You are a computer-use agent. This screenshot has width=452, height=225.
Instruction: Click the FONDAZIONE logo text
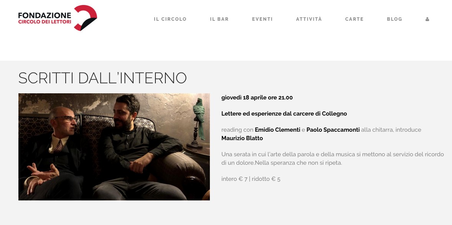(45, 15)
